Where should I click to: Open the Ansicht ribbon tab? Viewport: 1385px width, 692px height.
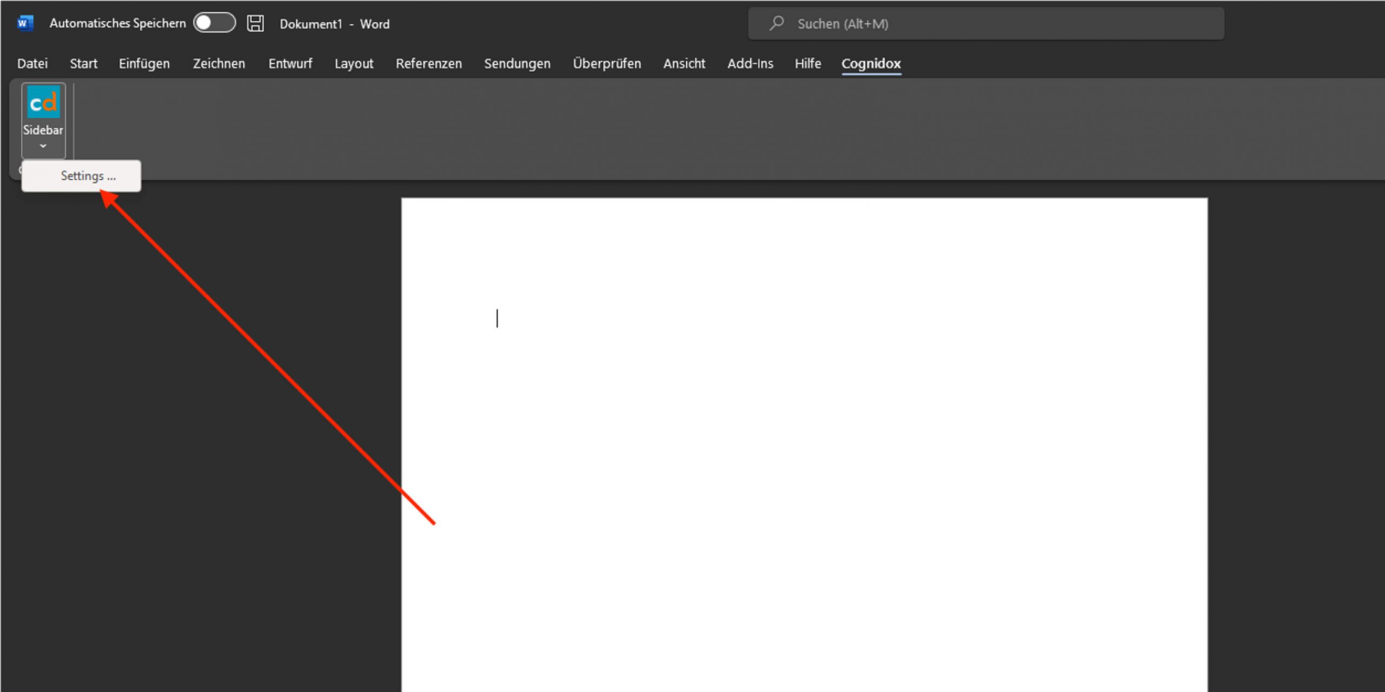tap(684, 63)
